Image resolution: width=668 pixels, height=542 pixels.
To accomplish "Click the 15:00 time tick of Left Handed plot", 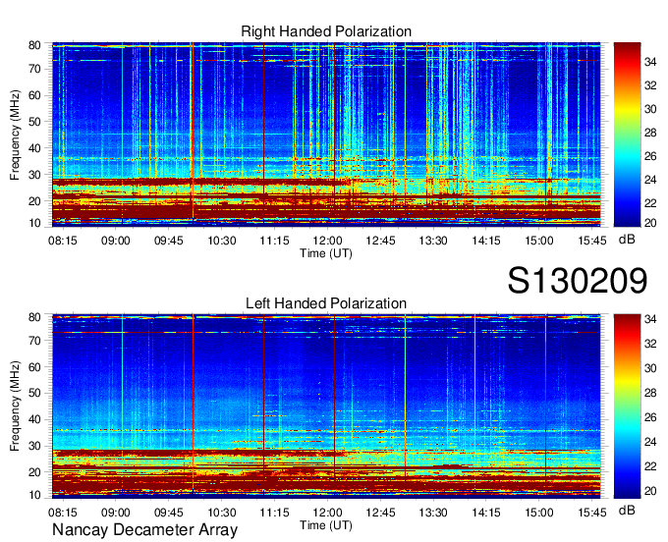I will pos(539,513).
